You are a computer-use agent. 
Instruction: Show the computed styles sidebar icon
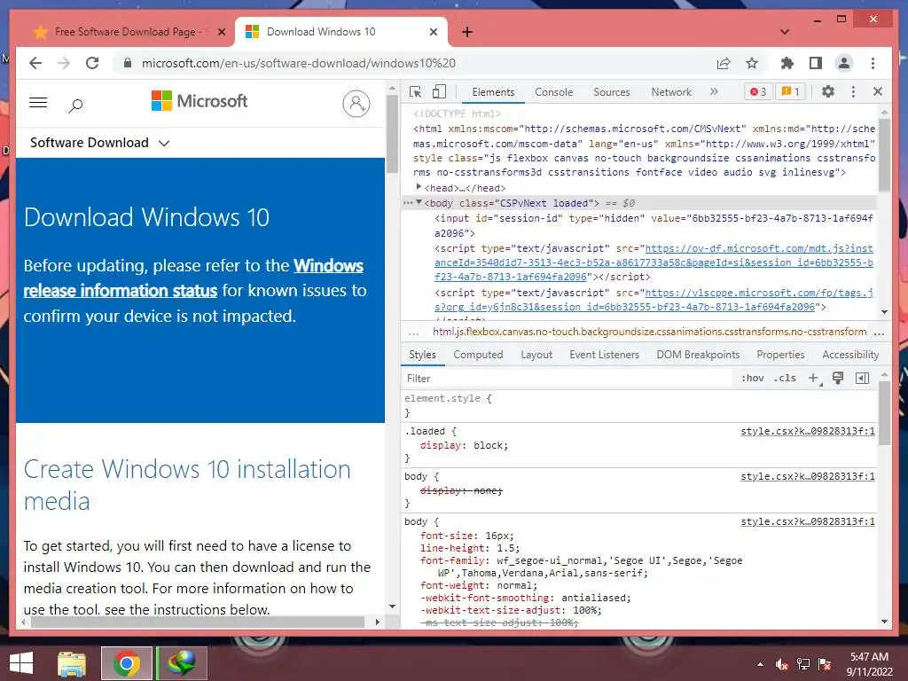[x=862, y=378]
